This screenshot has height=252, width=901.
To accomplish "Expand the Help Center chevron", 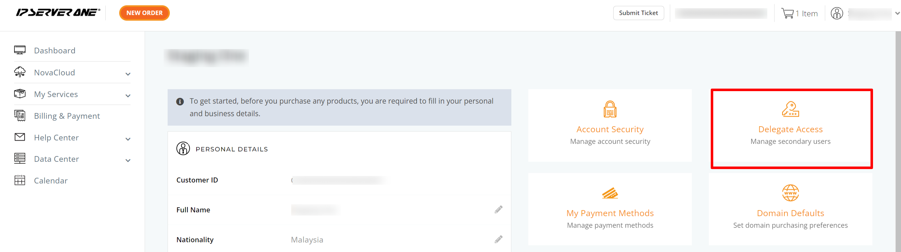I will [128, 139].
